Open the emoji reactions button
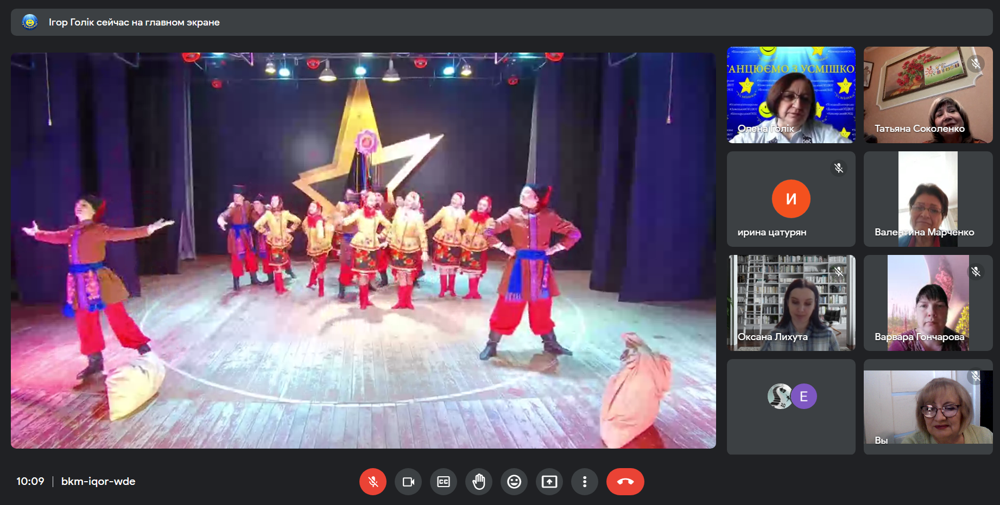 pos(514,482)
